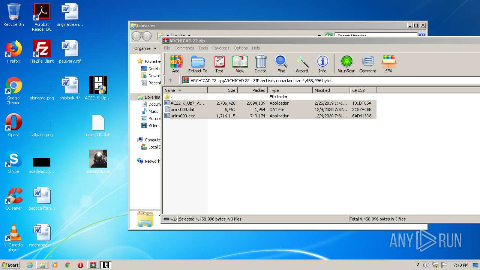
Task: Open the CCleaner desktop icon
Action: click(x=13, y=199)
